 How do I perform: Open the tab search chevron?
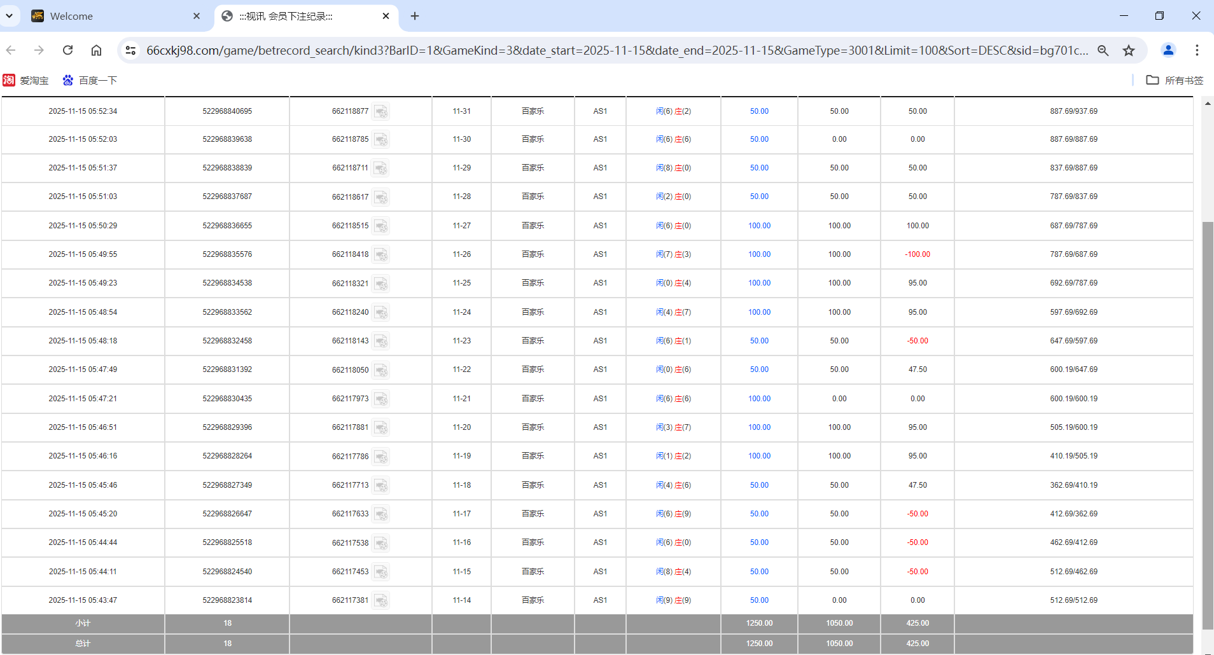10,16
